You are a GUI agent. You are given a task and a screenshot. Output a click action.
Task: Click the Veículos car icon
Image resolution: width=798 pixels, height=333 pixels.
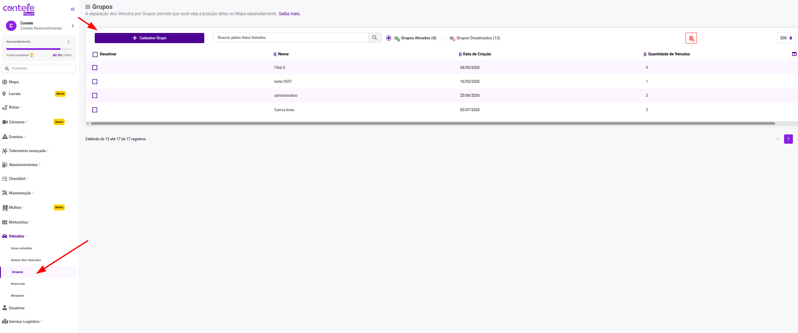point(5,236)
